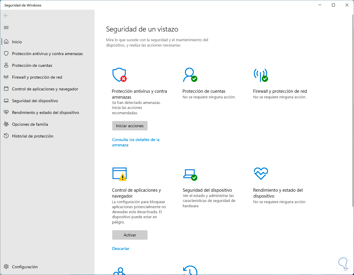
Task: Open the app window icon with yellow warning
Action: tap(120, 174)
